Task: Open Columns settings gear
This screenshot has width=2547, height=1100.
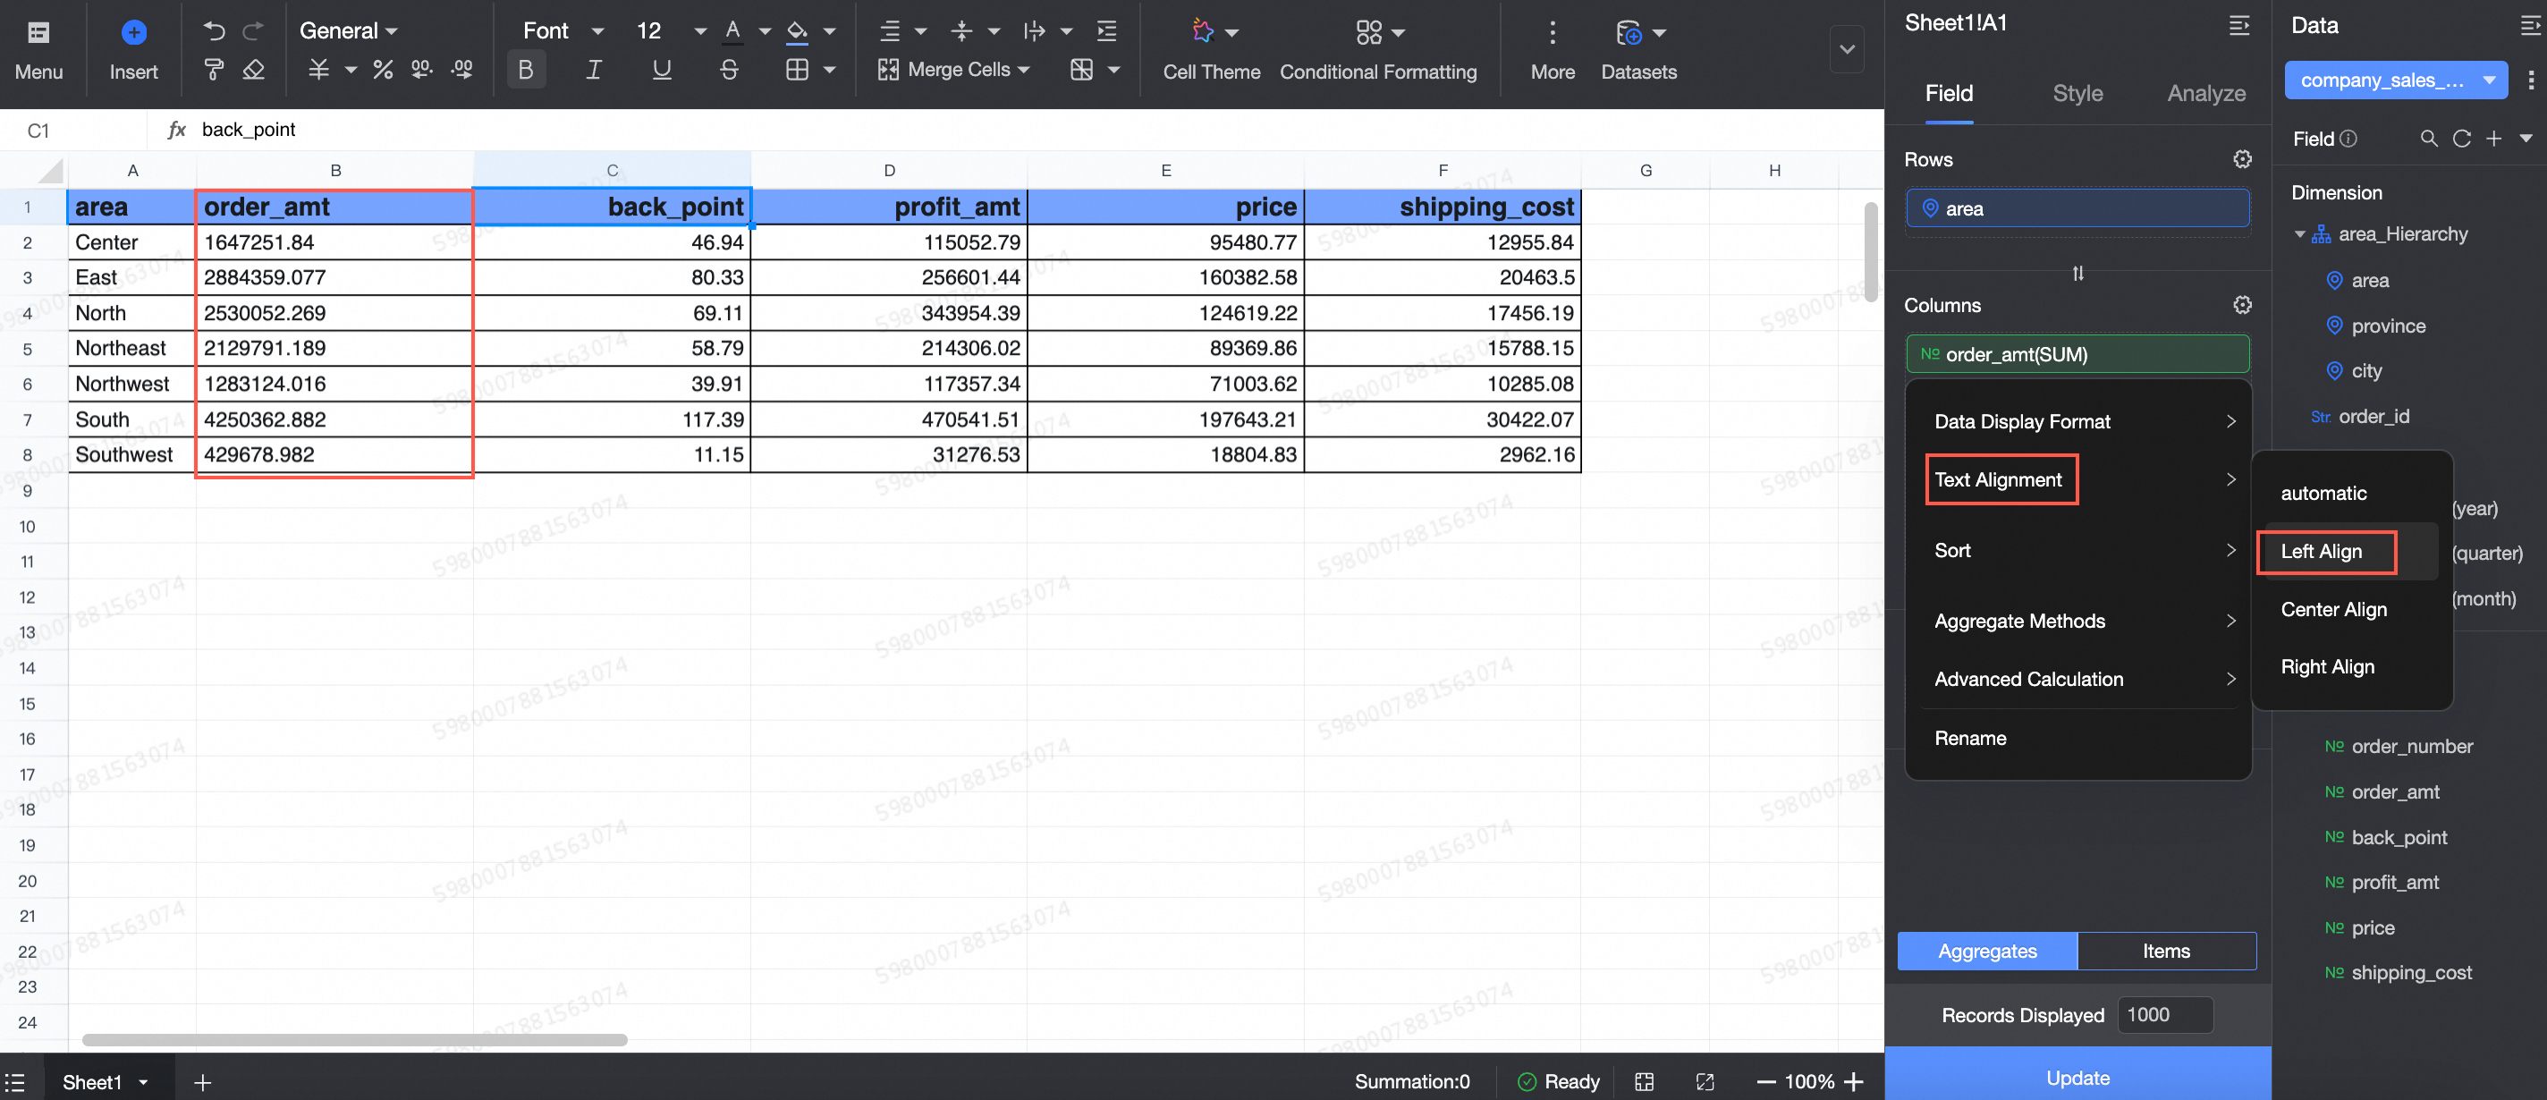Action: [x=2241, y=304]
